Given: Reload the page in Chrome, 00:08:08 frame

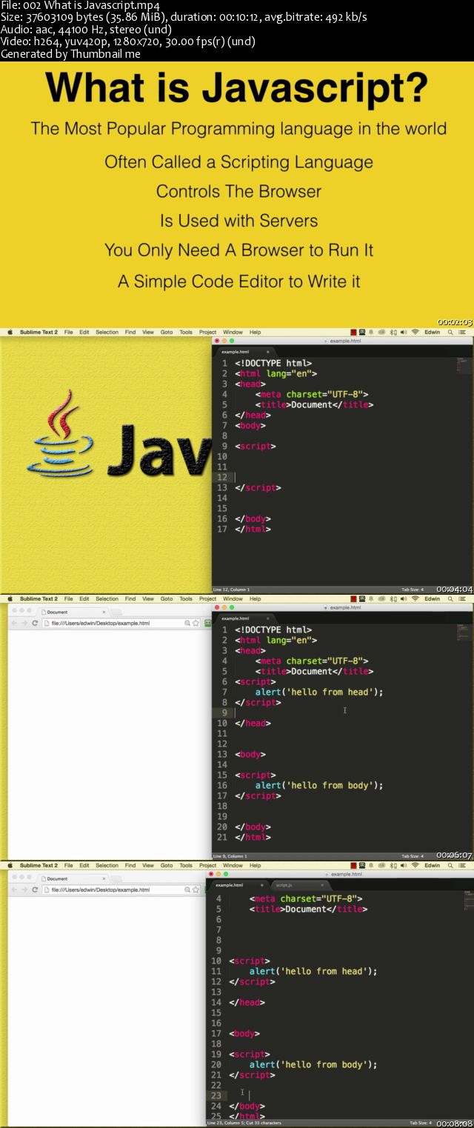Looking at the screenshot, I should (x=35, y=890).
